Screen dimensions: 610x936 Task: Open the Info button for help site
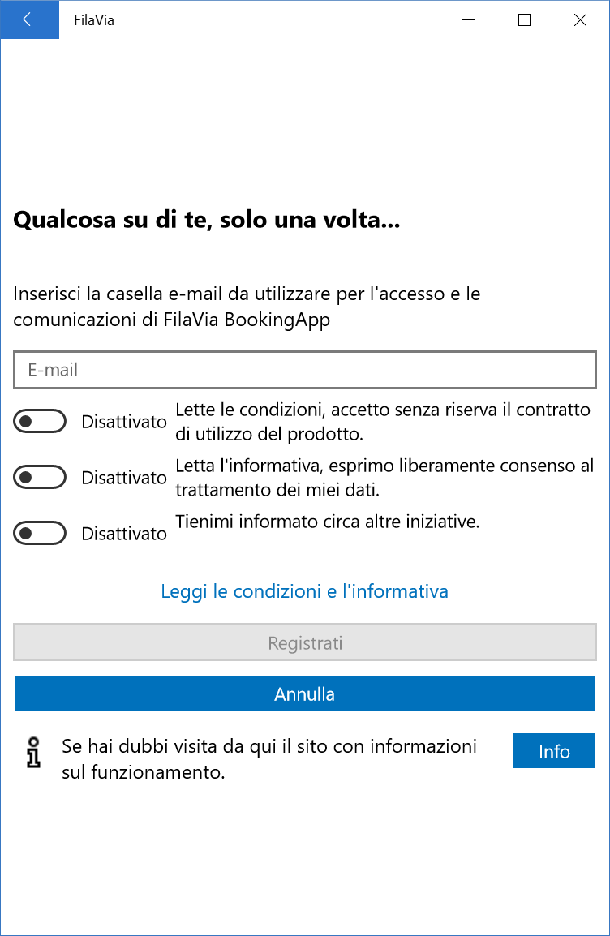tap(555, 751)
